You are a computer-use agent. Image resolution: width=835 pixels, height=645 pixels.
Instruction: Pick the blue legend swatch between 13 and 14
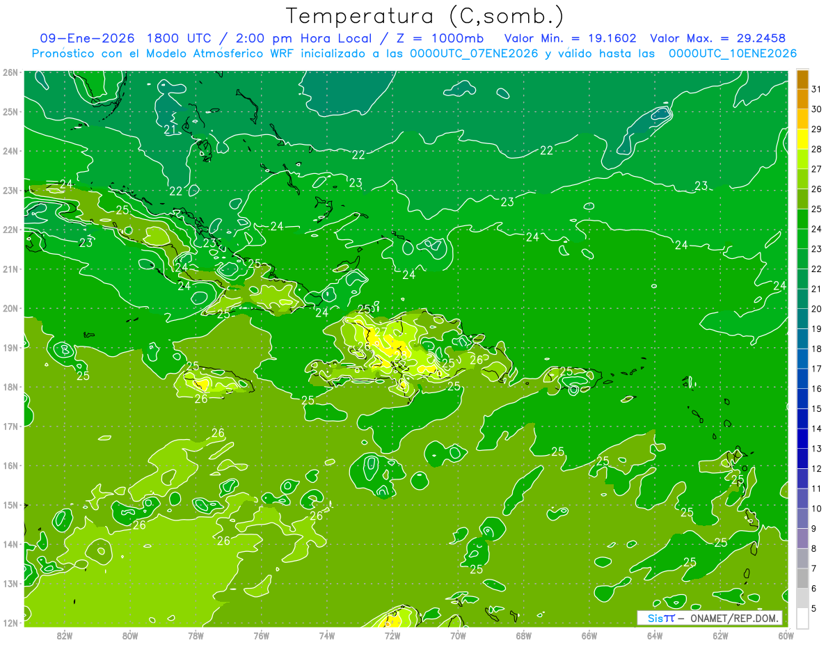[802, 438]
